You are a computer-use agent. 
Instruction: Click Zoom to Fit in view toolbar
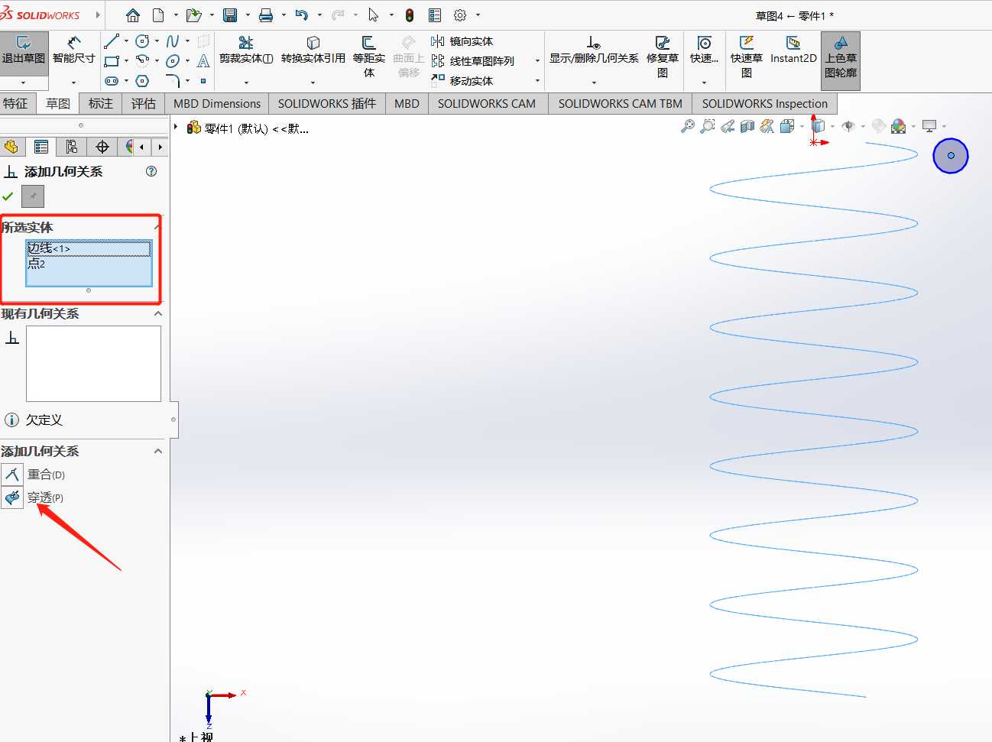[688, 126]
